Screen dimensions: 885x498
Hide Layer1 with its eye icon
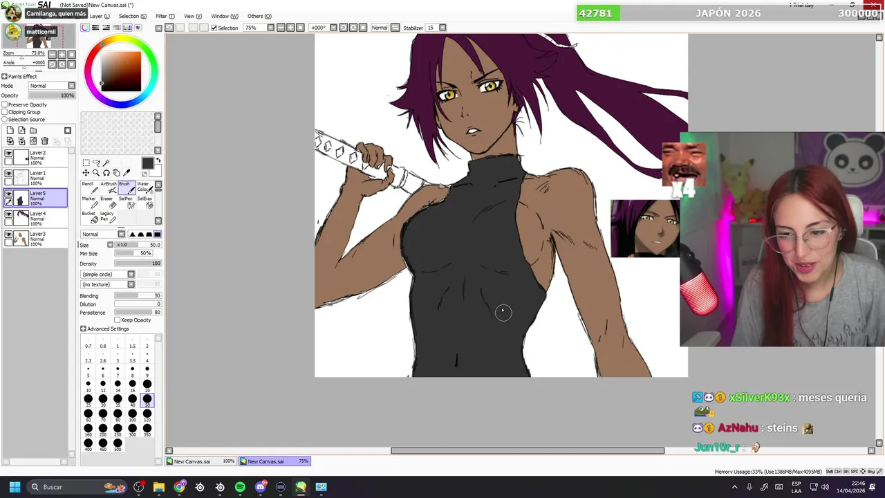(x=8, y=174)
